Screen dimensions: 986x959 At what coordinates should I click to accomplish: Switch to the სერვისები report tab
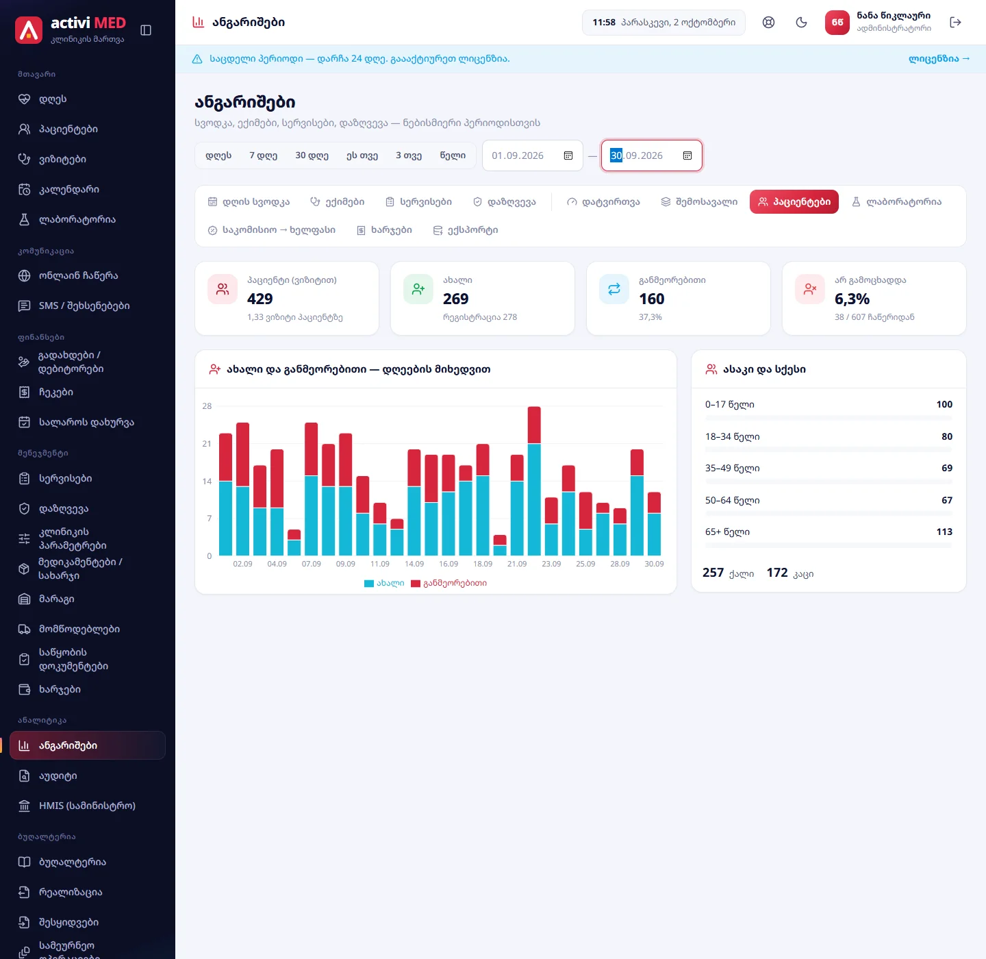pyautogui.click(x=419, y=202)
